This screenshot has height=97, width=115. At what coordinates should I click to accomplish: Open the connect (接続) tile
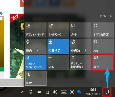(x=36, y=78)
